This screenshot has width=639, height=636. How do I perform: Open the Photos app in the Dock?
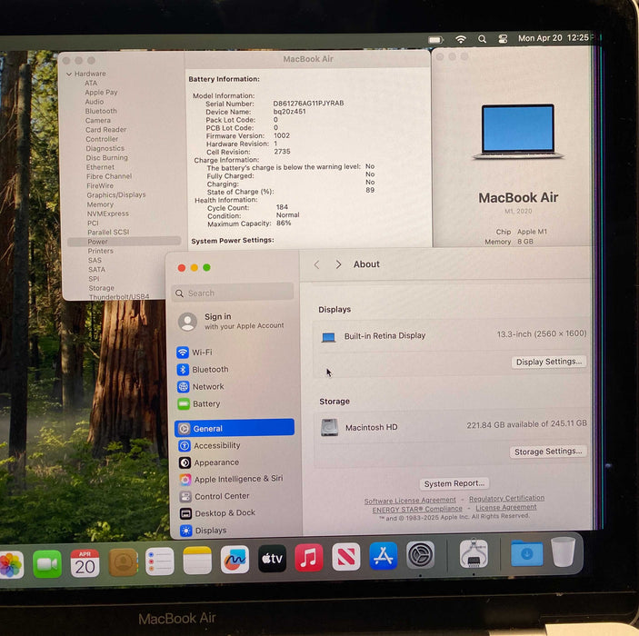click(12, 564)
